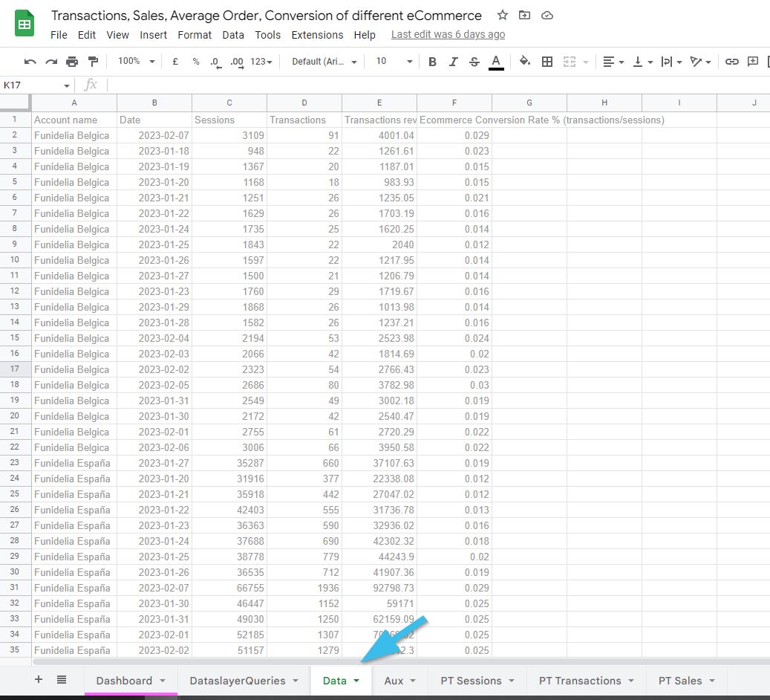This screenshot has width=770, height=700.
Task: Toggle strikethrough formatting
Action: tap(474, 62)
